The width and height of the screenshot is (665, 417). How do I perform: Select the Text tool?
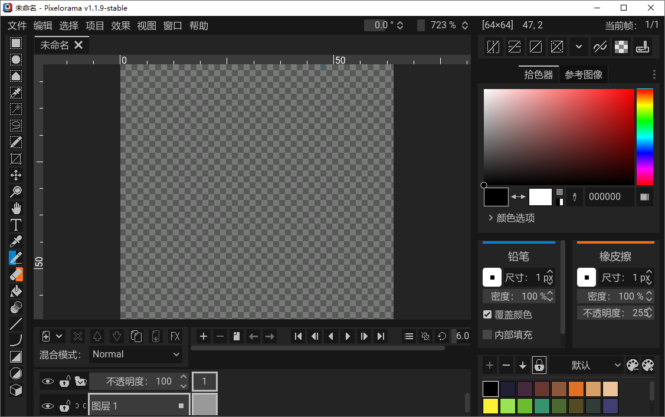click(x=16, y=224)
